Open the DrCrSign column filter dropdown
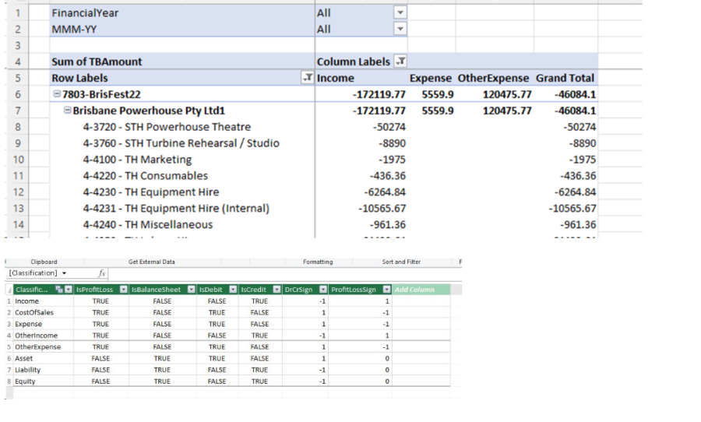The image size is (701, 422). [323, 290]
